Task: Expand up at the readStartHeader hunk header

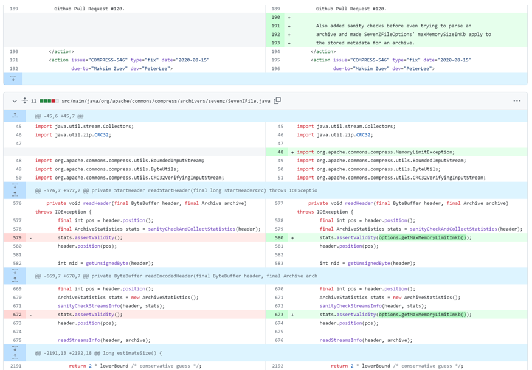Action: coord(15,194)
